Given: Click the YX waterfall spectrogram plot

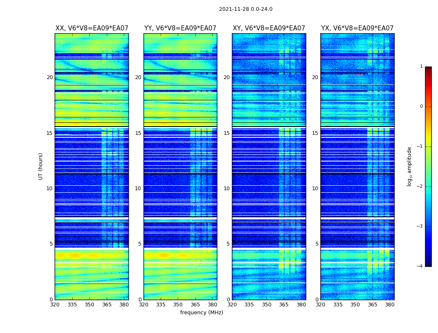Looking at the screenshot, I should 357,166.
